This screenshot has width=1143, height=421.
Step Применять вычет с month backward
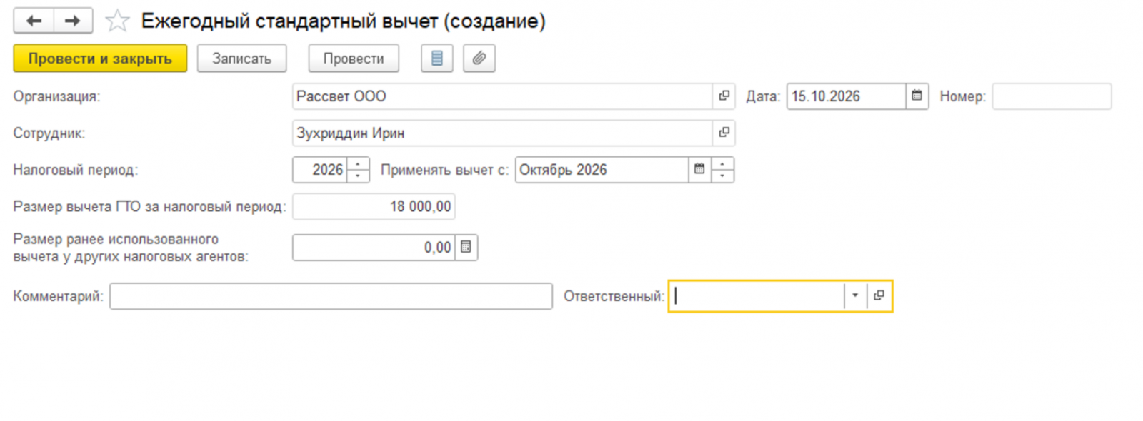(x=722, y=176)
